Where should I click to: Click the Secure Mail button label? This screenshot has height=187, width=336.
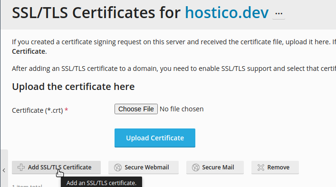coord(218,167)
